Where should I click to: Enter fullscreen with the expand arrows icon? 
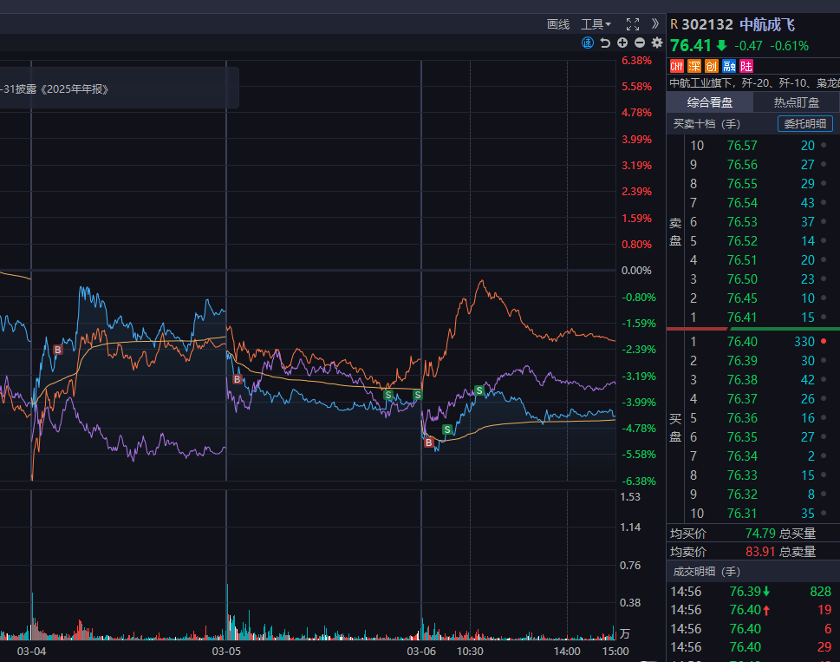coord(632,24)
